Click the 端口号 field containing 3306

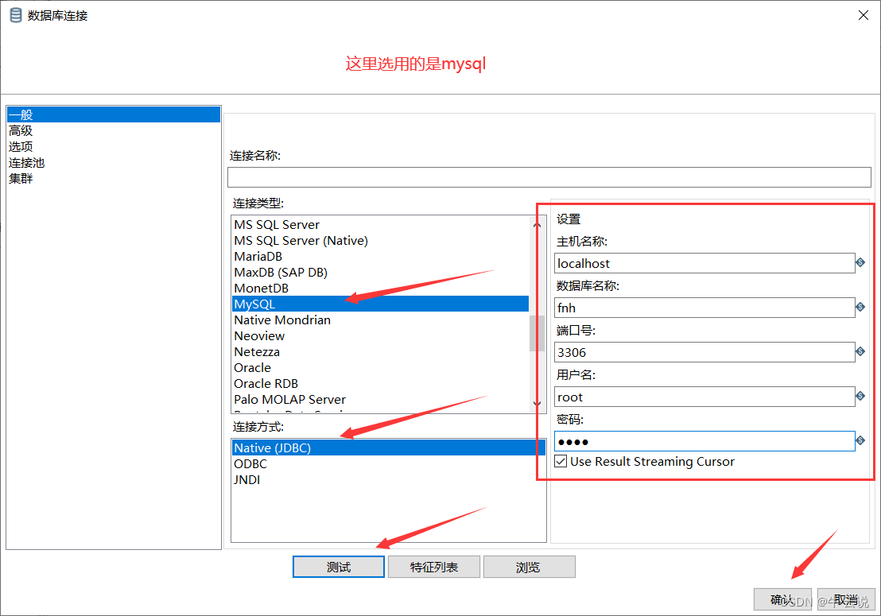(x=704, y=353)
